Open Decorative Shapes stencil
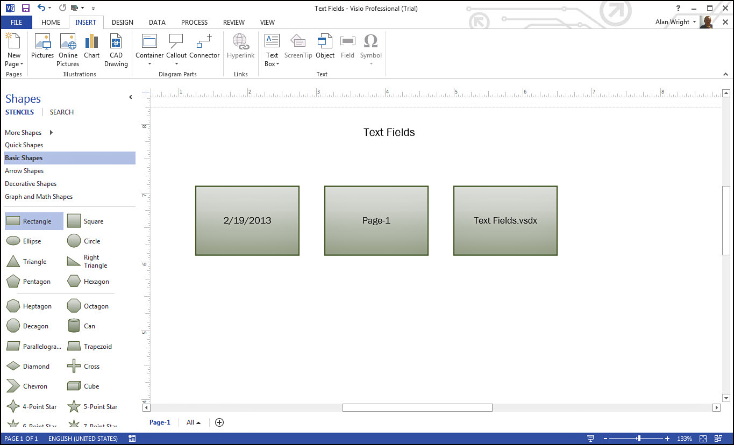734x445 pixels. [x=69, y=183]
